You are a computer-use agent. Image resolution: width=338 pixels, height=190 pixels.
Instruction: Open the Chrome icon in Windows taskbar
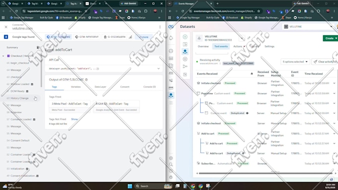click(193, 186)
